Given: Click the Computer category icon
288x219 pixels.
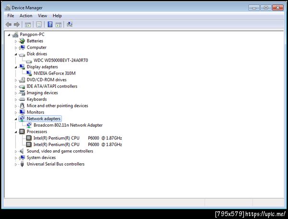Looking at the screenshot, I should (x=22, y=48).
